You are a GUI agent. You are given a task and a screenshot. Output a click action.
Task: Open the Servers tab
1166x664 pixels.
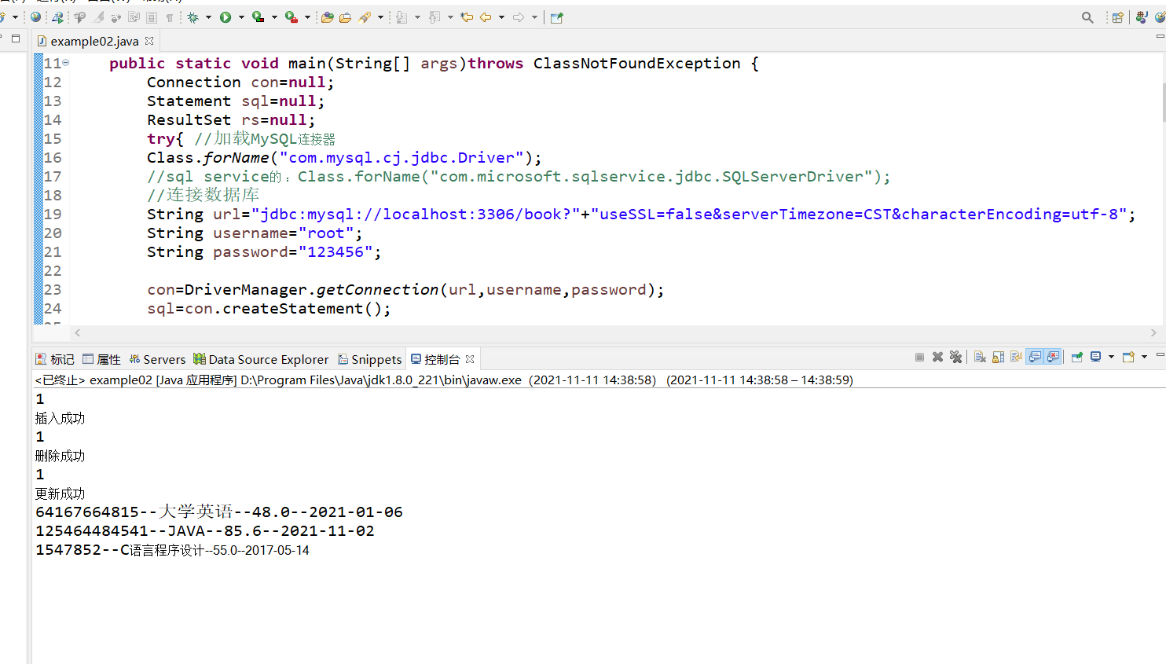157,359
